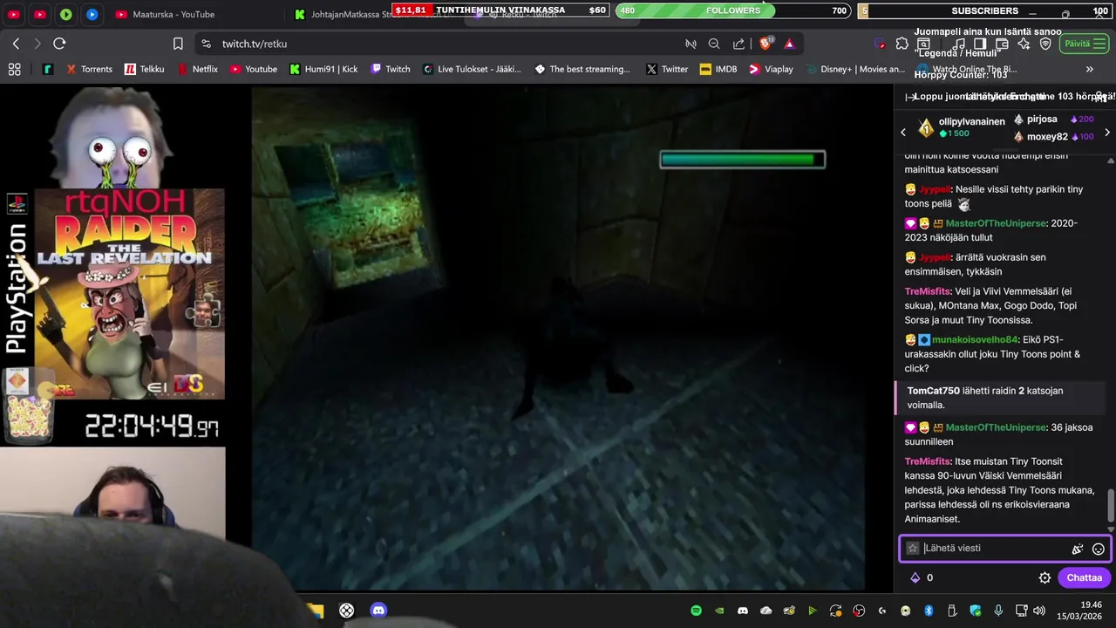Image resolution: width=1116 pixels, height=628 pixels.
Task: Open the Torrents bookmark
Action: (89, 69)
